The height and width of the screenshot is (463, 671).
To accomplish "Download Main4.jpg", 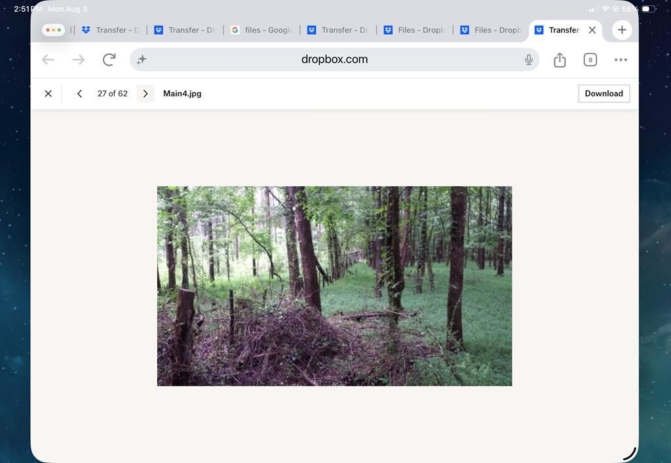I will pyautogui.click(x=604, y=93).
